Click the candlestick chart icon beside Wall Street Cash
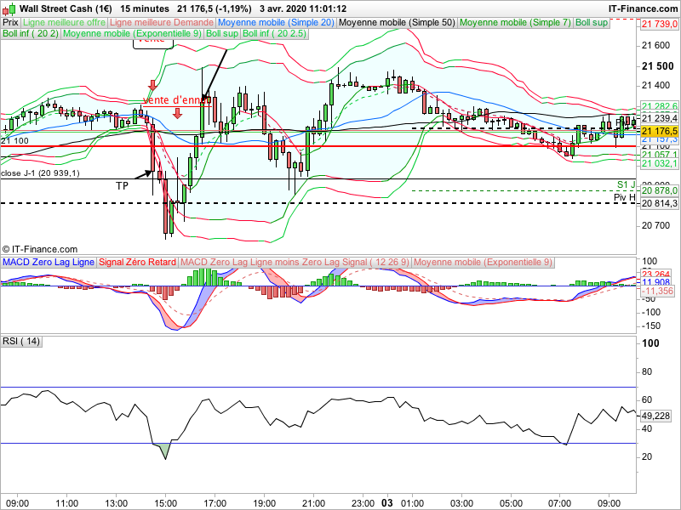Image resolution: width=681 pixels, height=510 pixels. (x=9, y=8)
